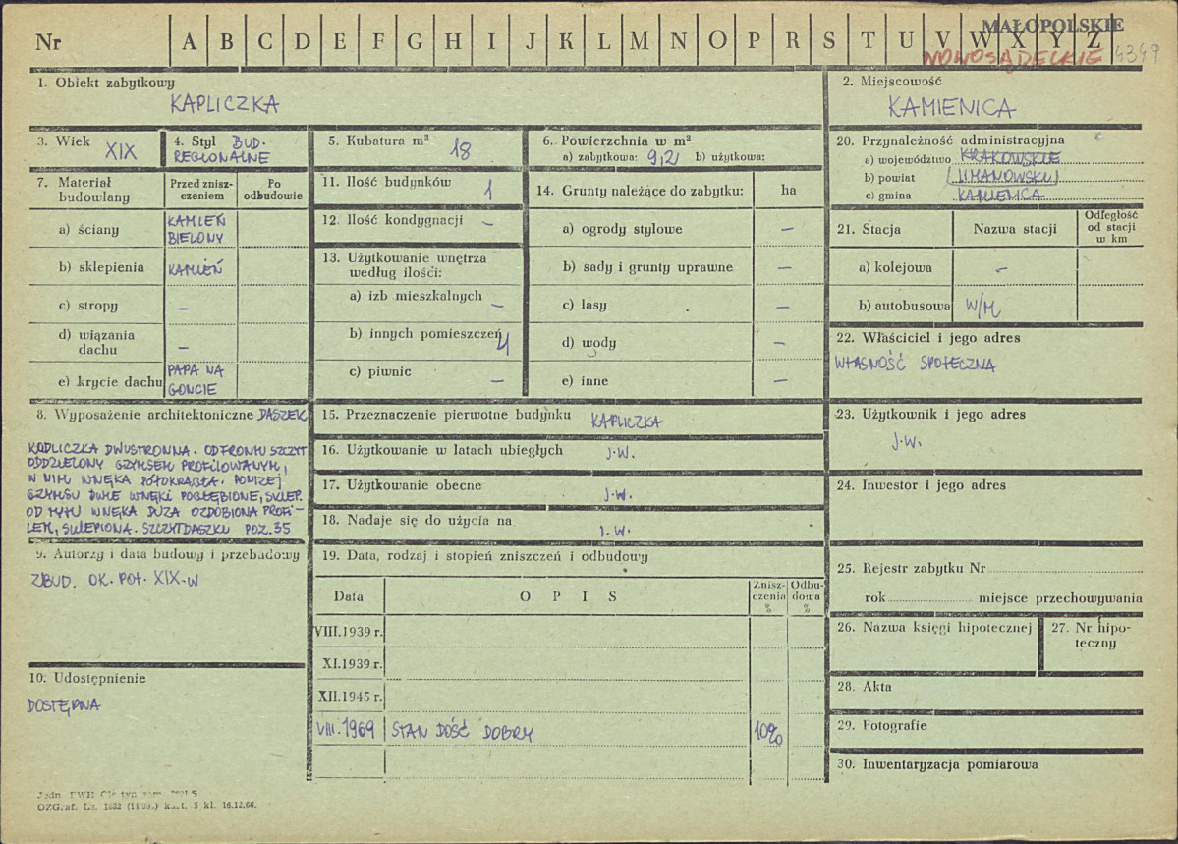Click 'Odległość od stacji w km' header

point(1110,227)
